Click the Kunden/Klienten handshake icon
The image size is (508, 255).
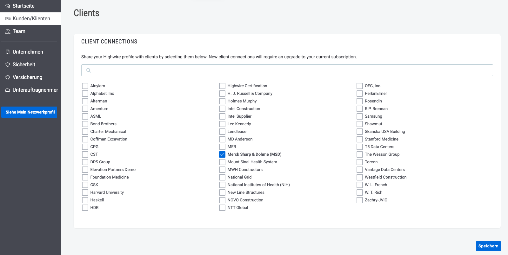click(8, 19)
